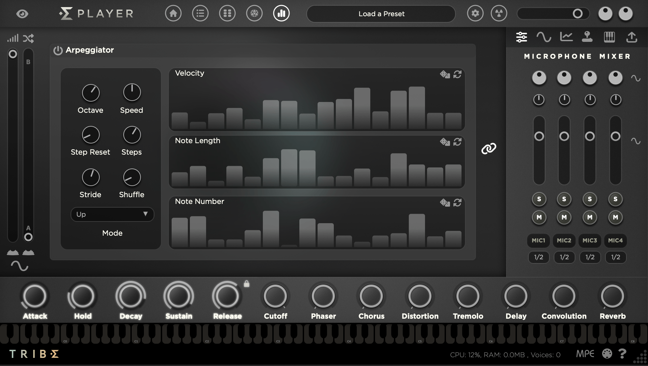This screenshot has width=648, height=366.
Task: Toggle the Arpeggiator power button
Action: (x=57, y=51)
